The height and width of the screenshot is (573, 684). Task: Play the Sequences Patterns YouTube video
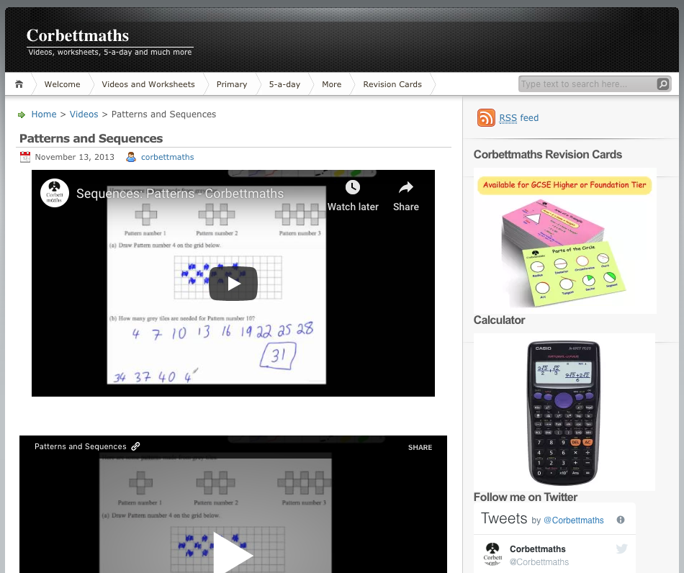tap(233, 283)
